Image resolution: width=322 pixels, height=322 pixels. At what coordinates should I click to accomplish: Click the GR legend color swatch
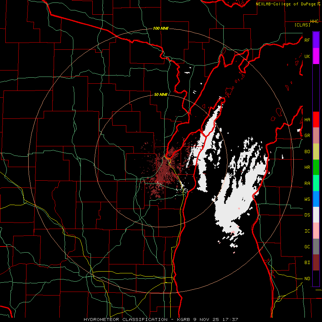pyautogui.click(x=316, y=136)
